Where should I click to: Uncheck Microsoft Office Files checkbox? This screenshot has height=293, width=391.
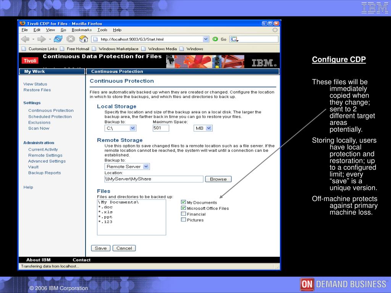click(x=184, y=208)
